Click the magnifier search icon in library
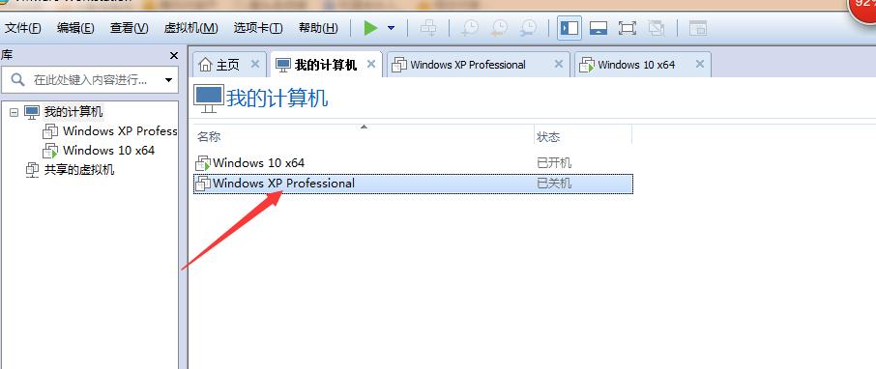876x369 pixels. [17, 80]
